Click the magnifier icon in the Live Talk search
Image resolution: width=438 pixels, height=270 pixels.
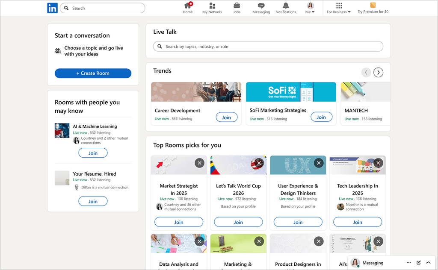[x=160, y=46]
